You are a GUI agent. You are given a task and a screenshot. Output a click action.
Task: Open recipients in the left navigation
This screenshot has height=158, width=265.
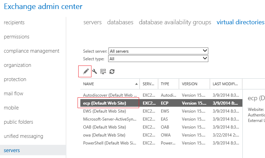14,23
